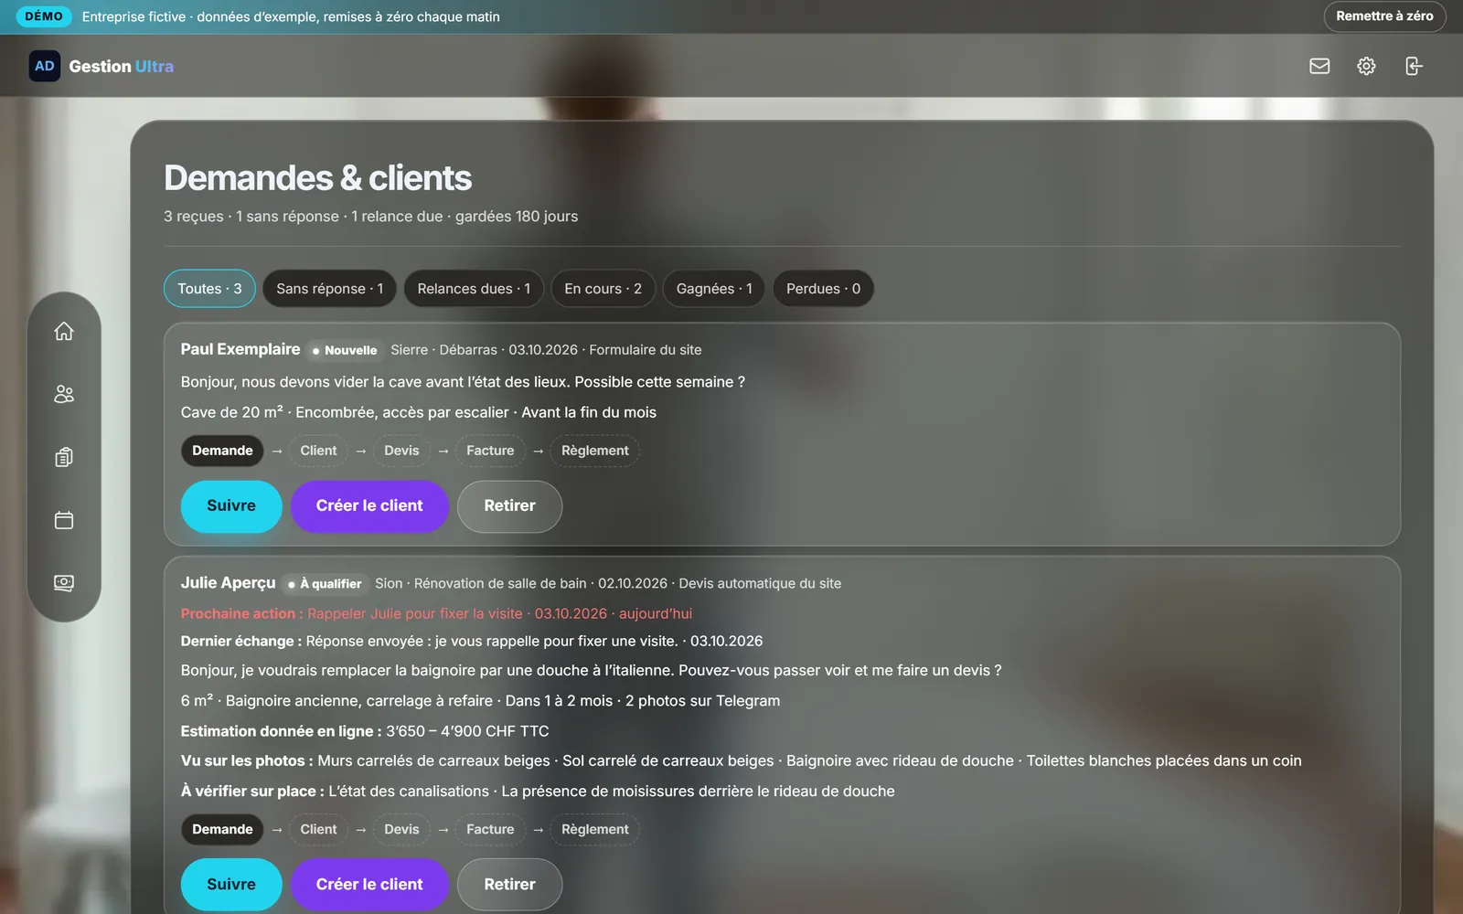
Task: Click Créer le client for Julie Aperçu
Action: [369, 885]
